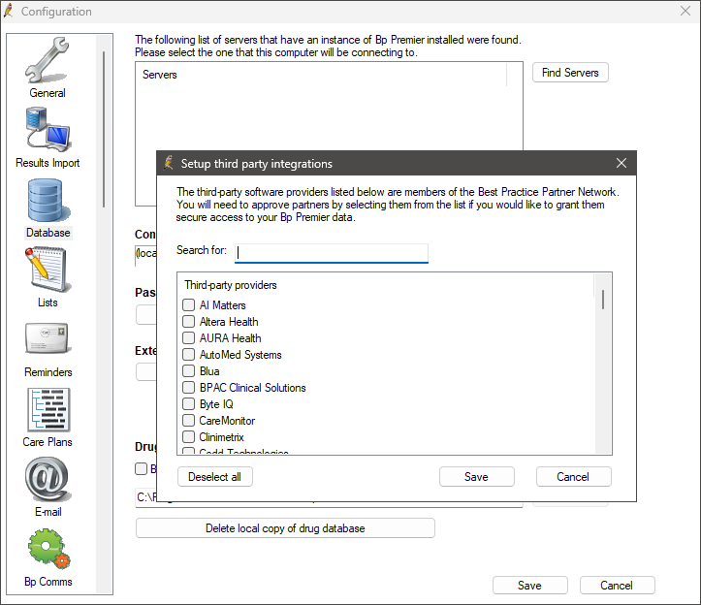Click Find Servers button

coord(570,73)
